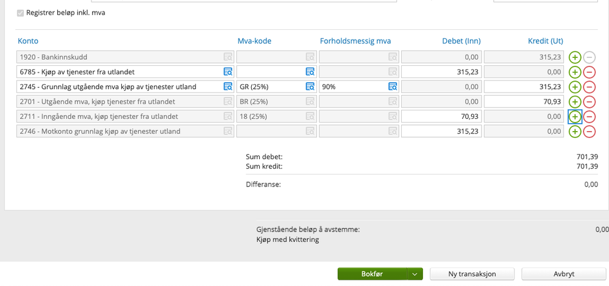The width and height of the screenshot is (609, 286).
Task: Click the 2701 - Utgående mva account text
Action: (x=98, y=101)
